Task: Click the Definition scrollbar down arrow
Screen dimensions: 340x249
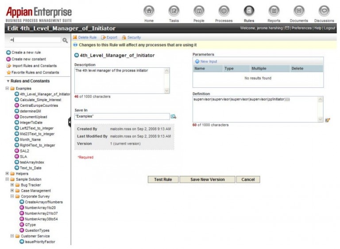Action: 320,119
